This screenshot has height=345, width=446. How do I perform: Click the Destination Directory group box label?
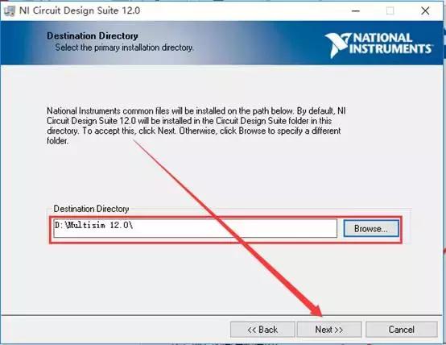coord(91,209)
